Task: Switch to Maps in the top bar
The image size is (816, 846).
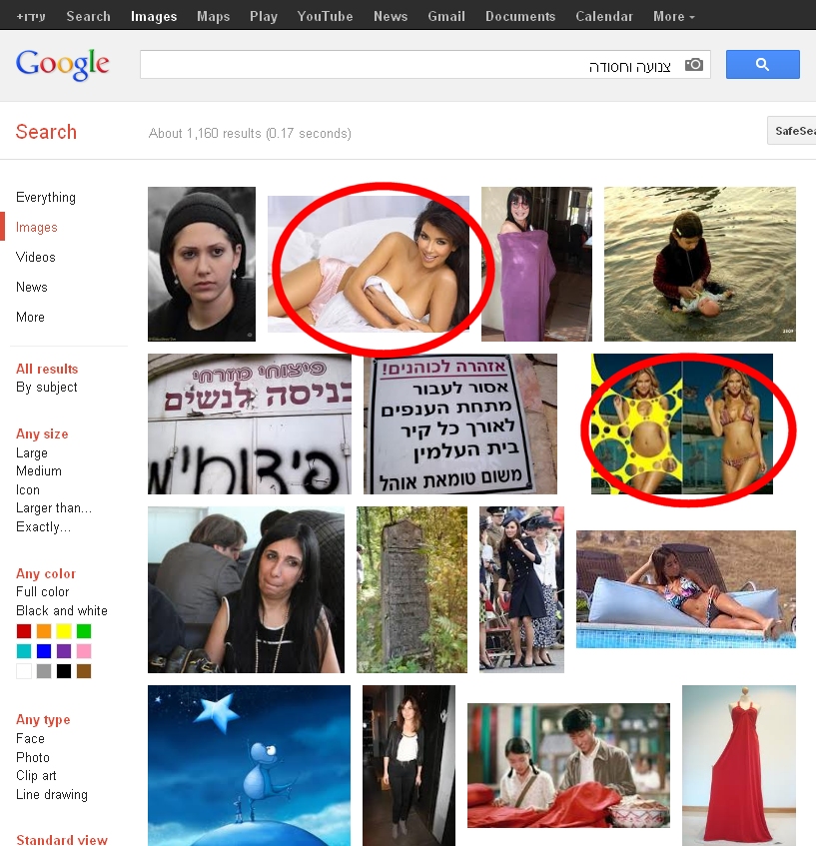Action: click(x=213, y=16)
